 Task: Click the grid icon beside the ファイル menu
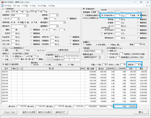2,6
